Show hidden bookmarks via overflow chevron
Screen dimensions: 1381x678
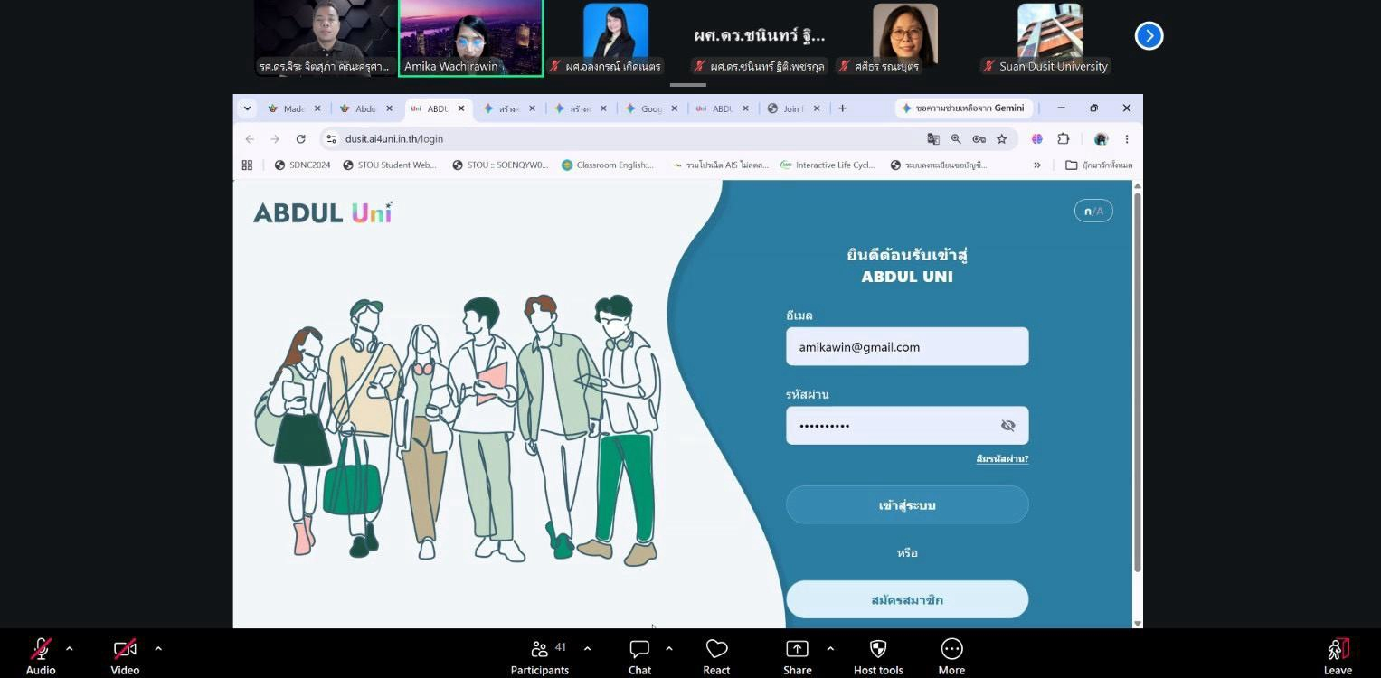point(1037,165)
